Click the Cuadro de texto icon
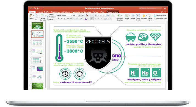Viewport: 196px width, 107px height. tap(138, 16)
